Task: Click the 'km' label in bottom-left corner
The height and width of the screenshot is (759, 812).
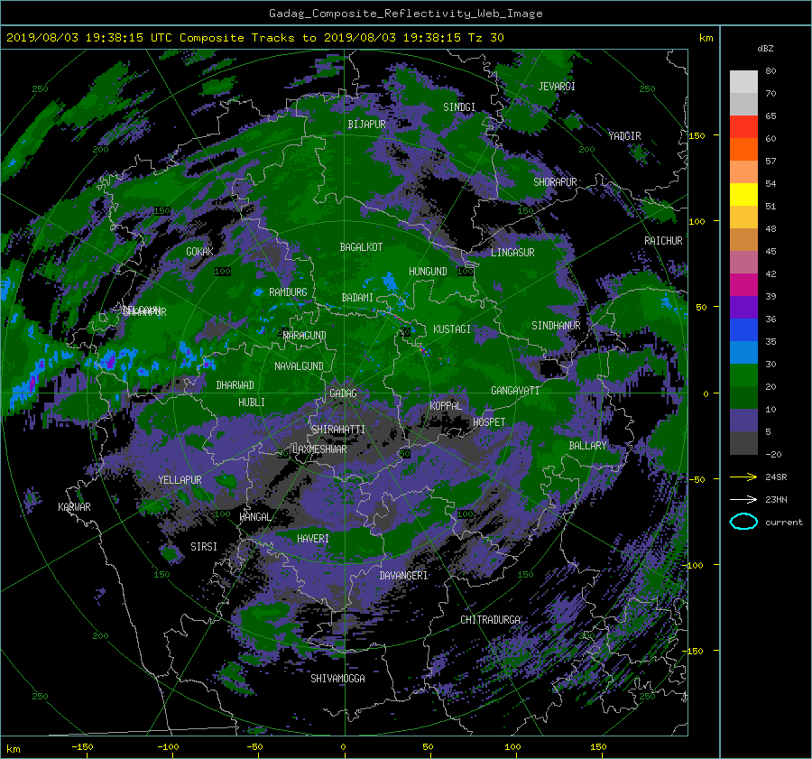Action: pyautogui.click(x=13, y=749)
